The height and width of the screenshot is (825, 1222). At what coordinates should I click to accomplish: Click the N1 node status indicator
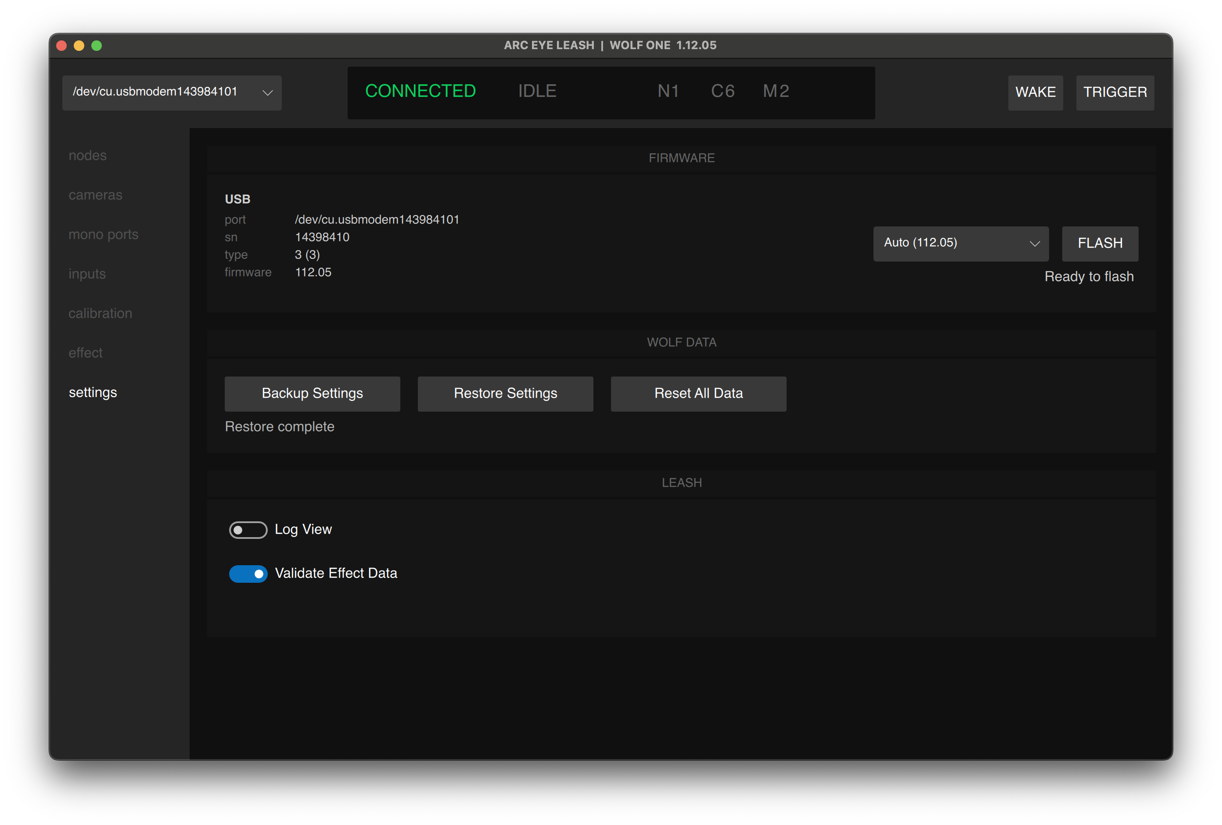click(668, 91)
